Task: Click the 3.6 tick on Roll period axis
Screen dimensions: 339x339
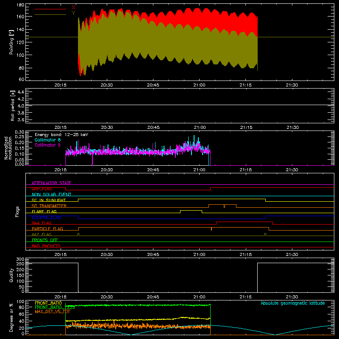Action: tap(21, 119)
